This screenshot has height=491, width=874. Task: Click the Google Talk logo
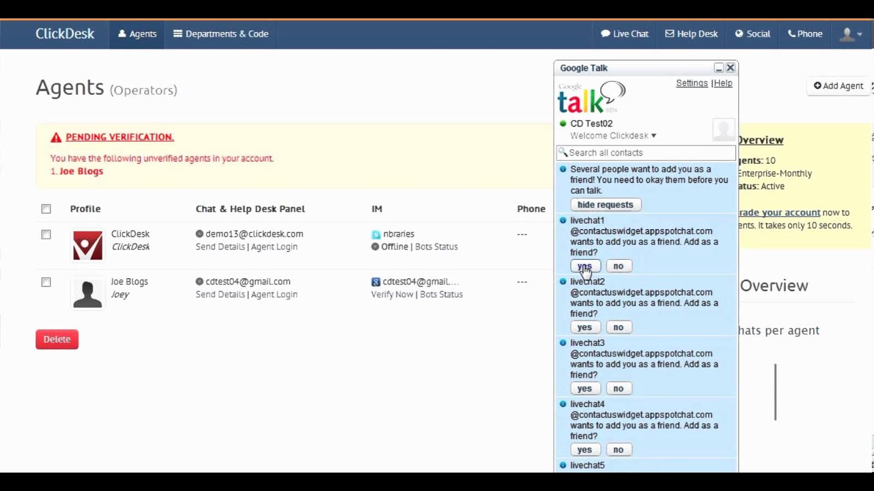[x=591, y=98]
